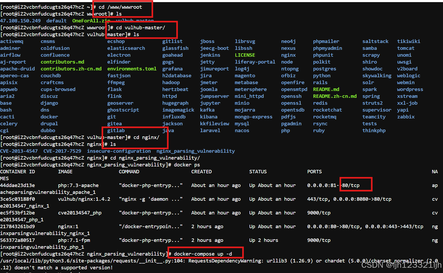
Task: Click the 'shiro' directory name
Action: click(x=369, y=62)
